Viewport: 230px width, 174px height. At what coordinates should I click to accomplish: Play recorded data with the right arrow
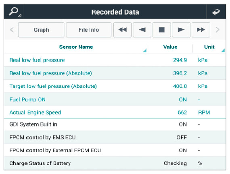tap(181, 30)
